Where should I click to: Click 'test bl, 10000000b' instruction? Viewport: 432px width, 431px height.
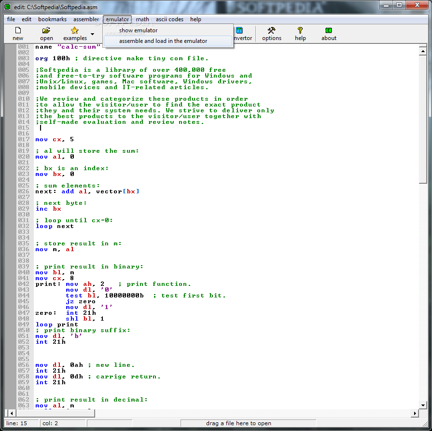tap(105, 296)
